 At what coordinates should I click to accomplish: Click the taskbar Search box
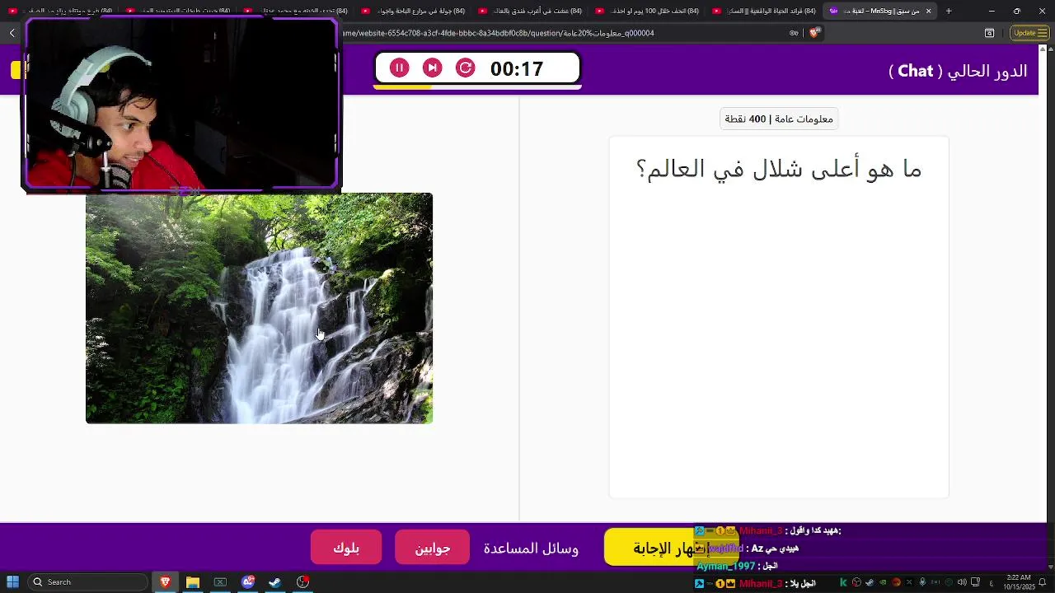pos(87,582)
